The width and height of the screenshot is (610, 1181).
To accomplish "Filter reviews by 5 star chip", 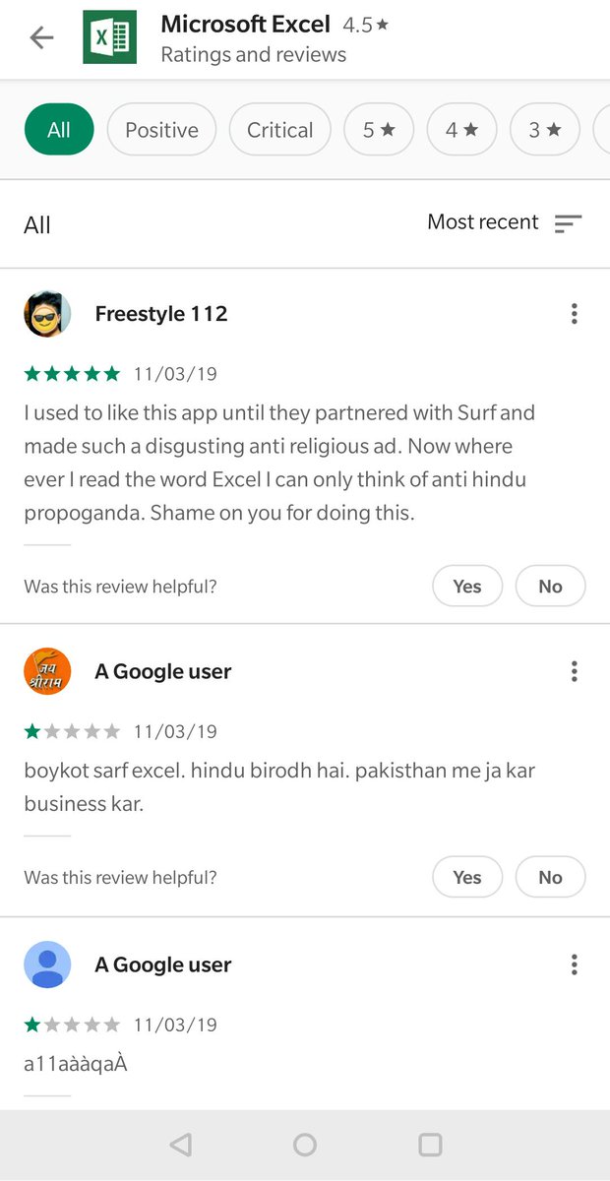I will click(x=379, y=130).
